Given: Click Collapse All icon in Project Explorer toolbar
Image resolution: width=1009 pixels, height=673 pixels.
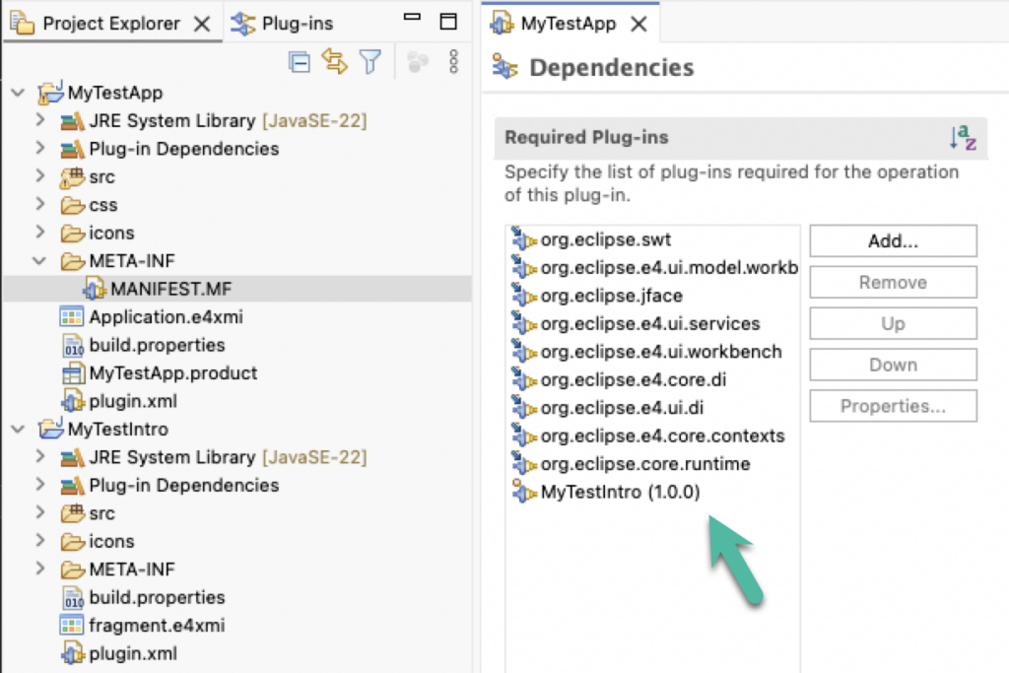Looking at the screenshot, I should [300, 62].
